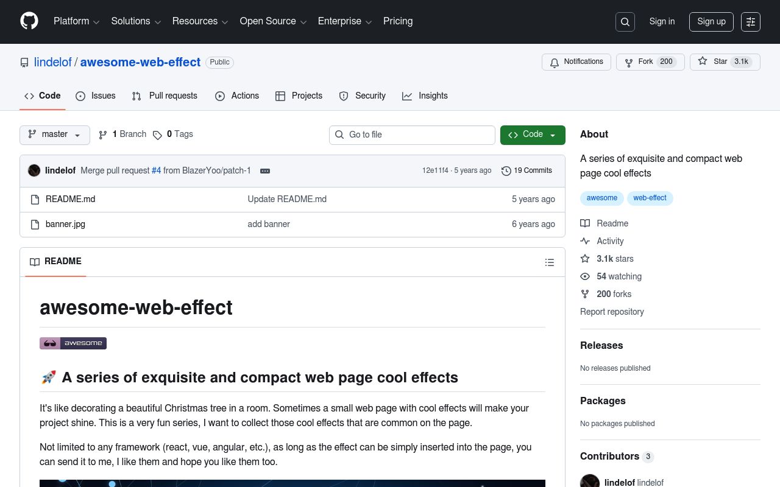This screenshot has height=487, width=780.
Task: Click the README.md file icon
Action: [x=35, y=199]
